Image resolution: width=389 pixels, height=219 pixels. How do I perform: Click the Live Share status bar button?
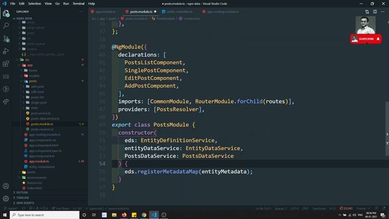coord(61,208)
